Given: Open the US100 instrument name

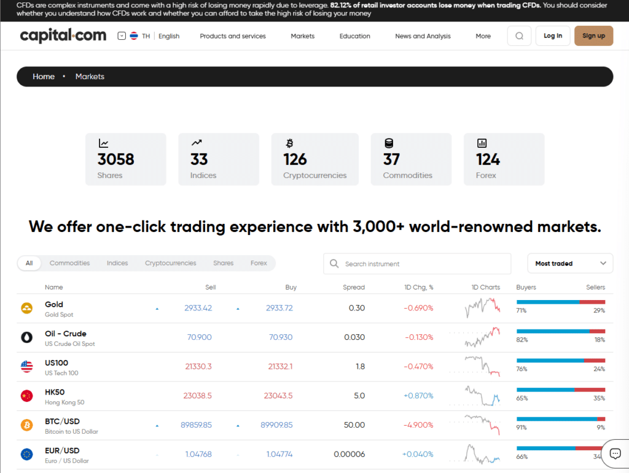Looking at the screenshot, I should pyautogui.click(x=57, y=363).
